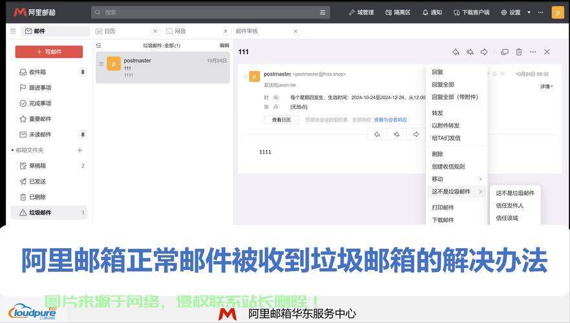Open the 查看与会者响应 link
Image resolution: width=570 pixels, height=323 pixels.
(390, 120)
